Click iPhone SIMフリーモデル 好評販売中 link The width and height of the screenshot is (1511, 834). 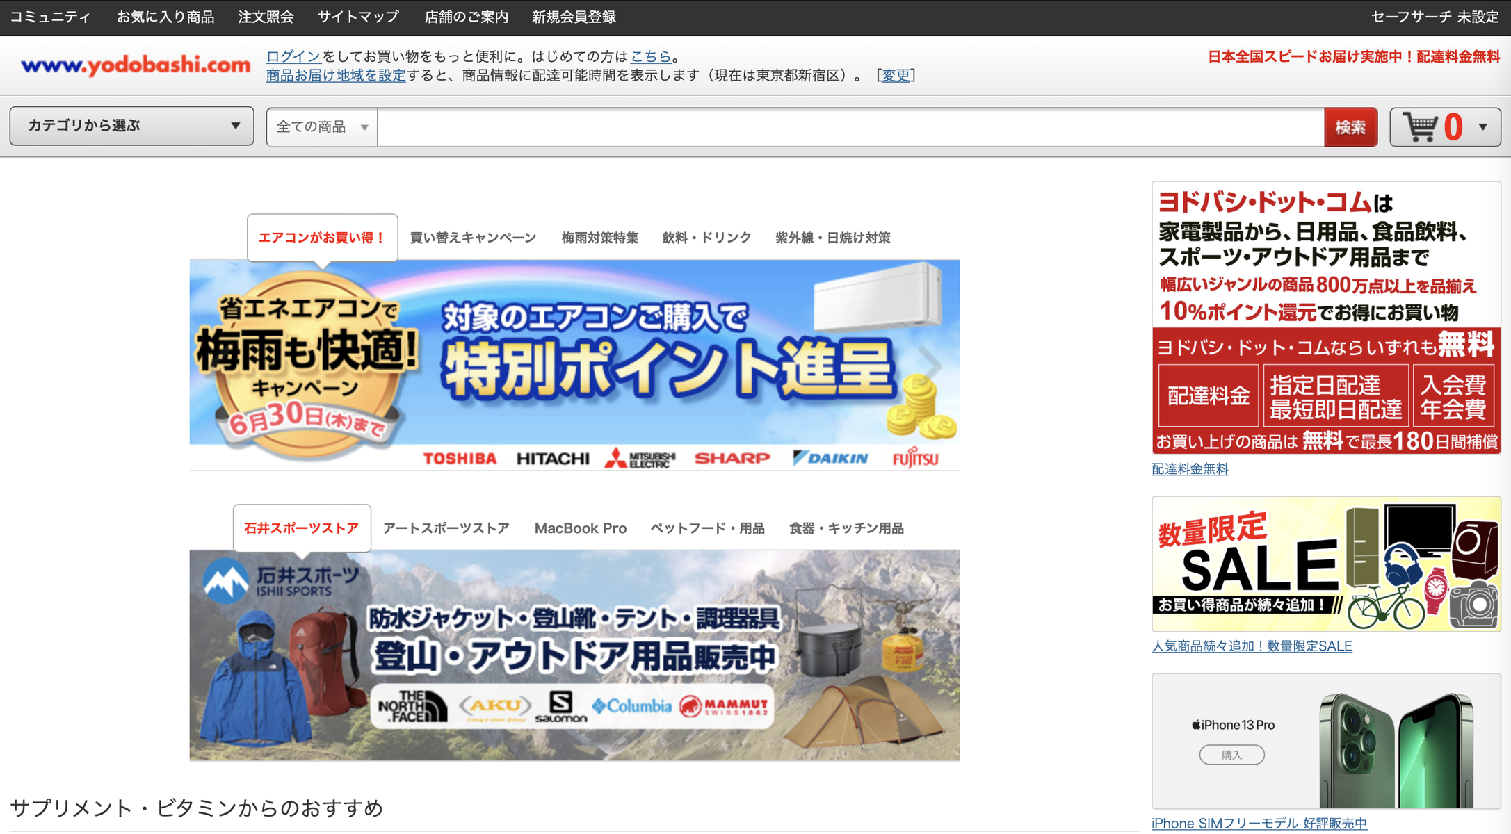[1259, 824]
